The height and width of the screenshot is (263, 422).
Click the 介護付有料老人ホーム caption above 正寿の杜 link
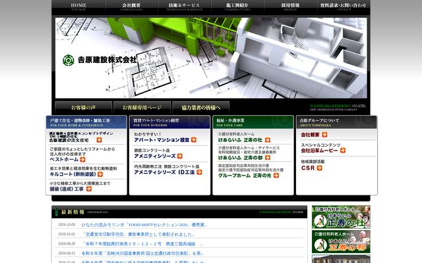236,134
